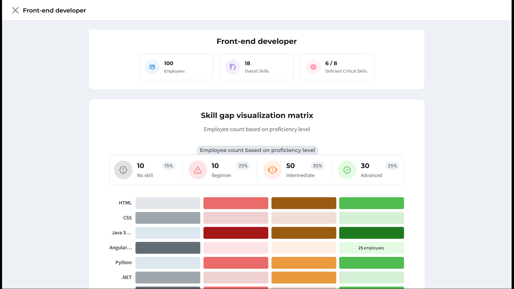
Task: Click the 18 Overall Skills card
Action: (x=256, y=67)
